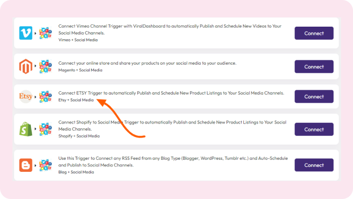This screenshot has width=353, height=199.
Task: Click the RSS Feed trigger description text
Action: point(173,161)
